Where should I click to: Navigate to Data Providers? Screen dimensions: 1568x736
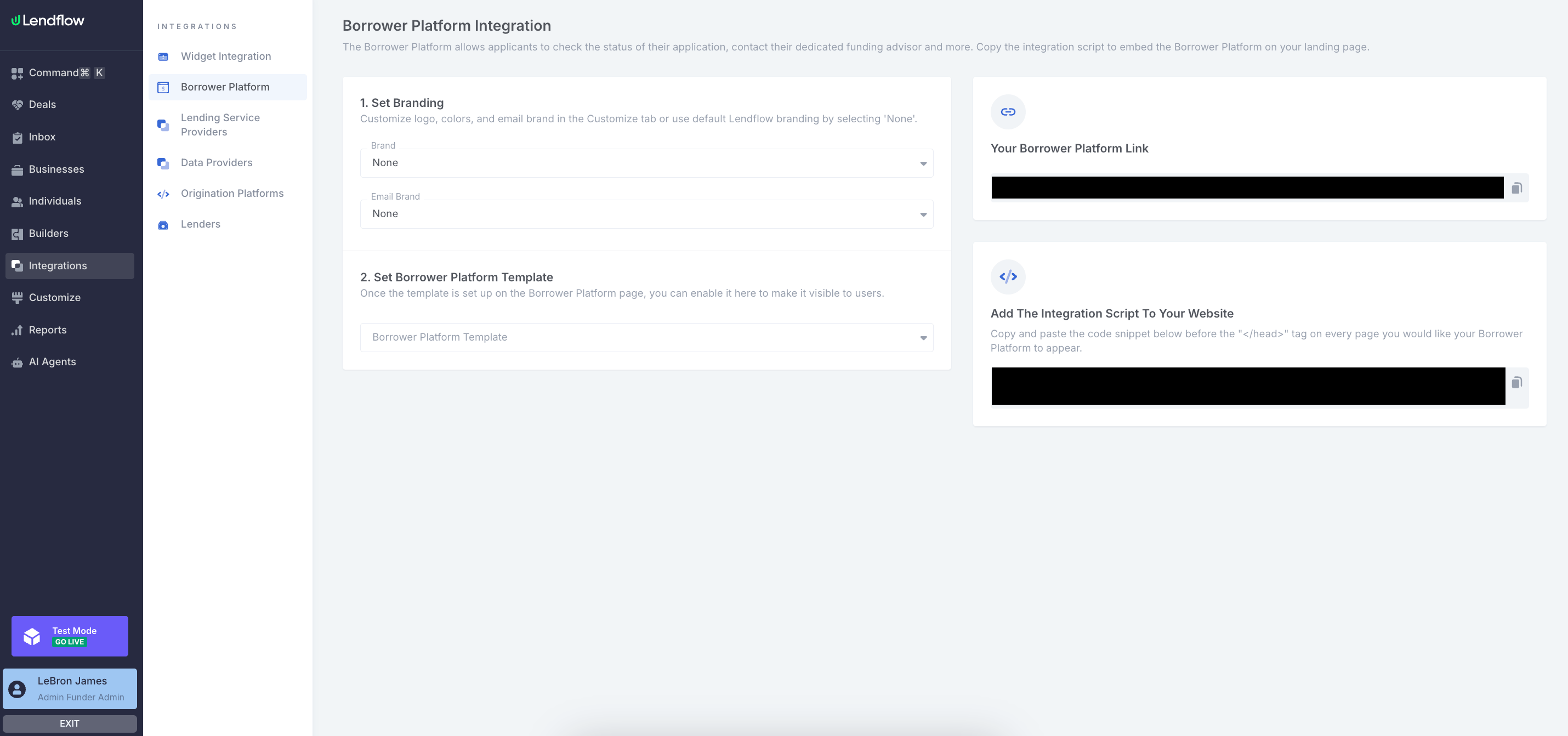tap(228, 163)
